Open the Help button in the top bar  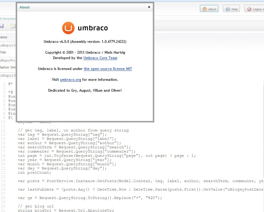(x=231, y=9)
